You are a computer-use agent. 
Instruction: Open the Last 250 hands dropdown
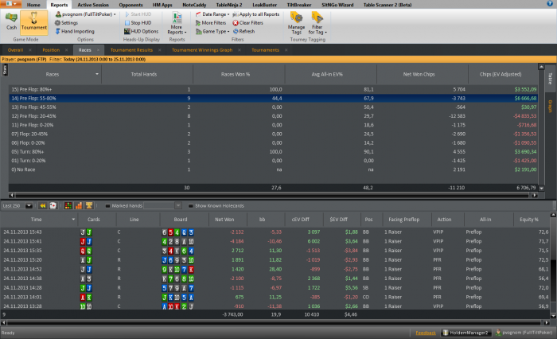29,206
